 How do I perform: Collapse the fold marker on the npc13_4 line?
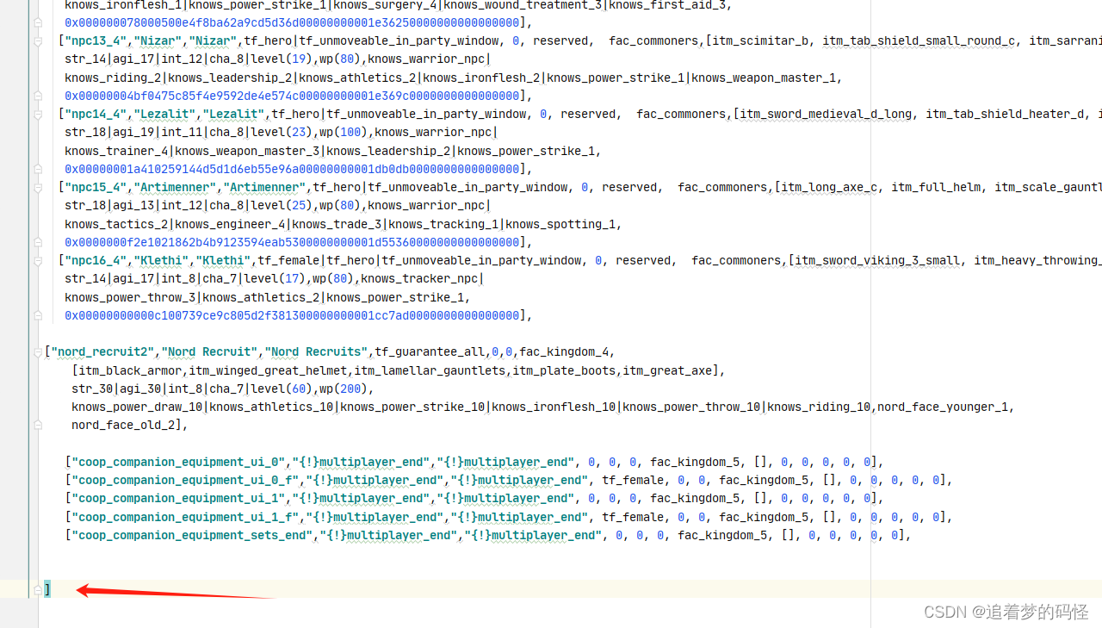[38, 40]
